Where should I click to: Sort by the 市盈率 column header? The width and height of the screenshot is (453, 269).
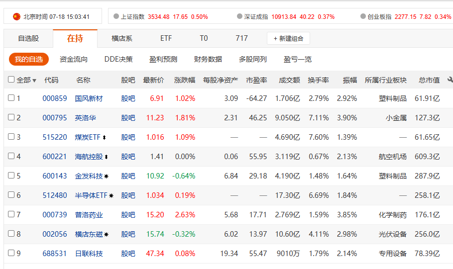point(256,80)
